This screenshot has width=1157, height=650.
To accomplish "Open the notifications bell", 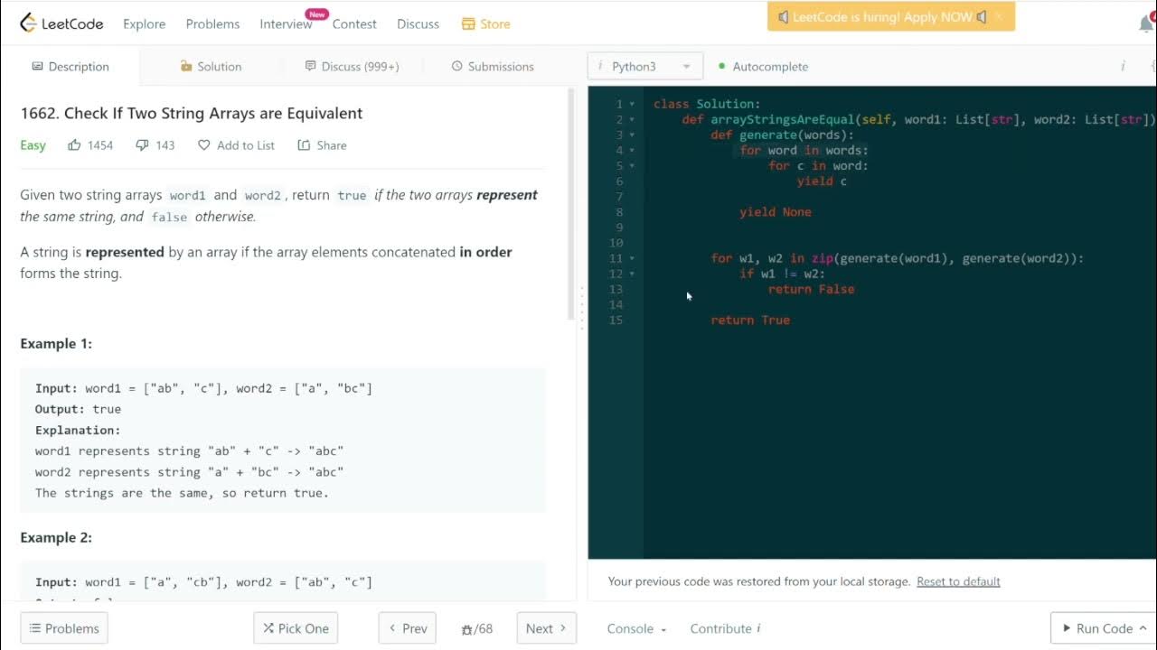I will [x=1146, y=23].
